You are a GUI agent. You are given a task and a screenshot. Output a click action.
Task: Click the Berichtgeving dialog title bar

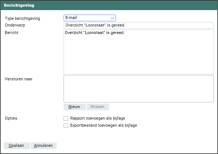[109, 6]
